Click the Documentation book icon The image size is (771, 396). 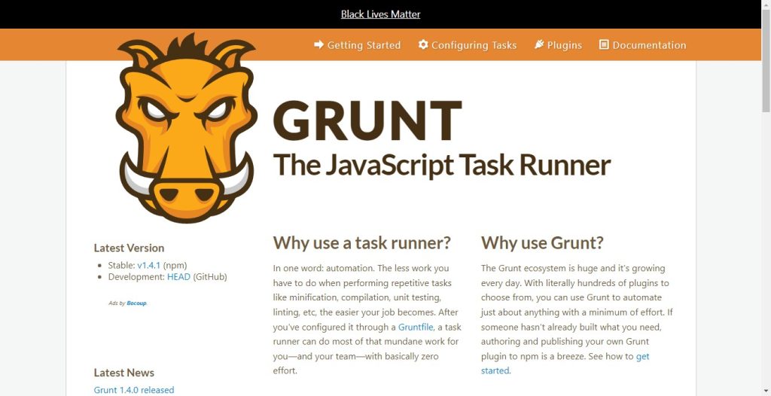(604, 44)
